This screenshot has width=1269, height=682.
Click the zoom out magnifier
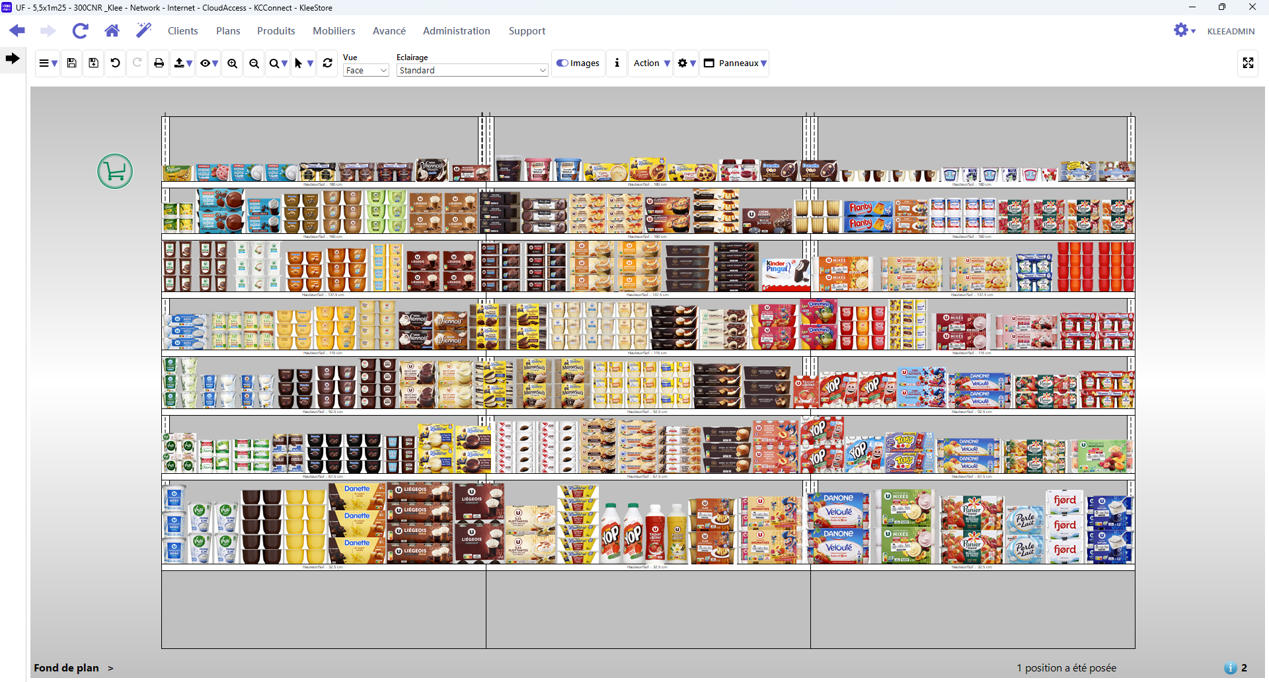point(254,63)
